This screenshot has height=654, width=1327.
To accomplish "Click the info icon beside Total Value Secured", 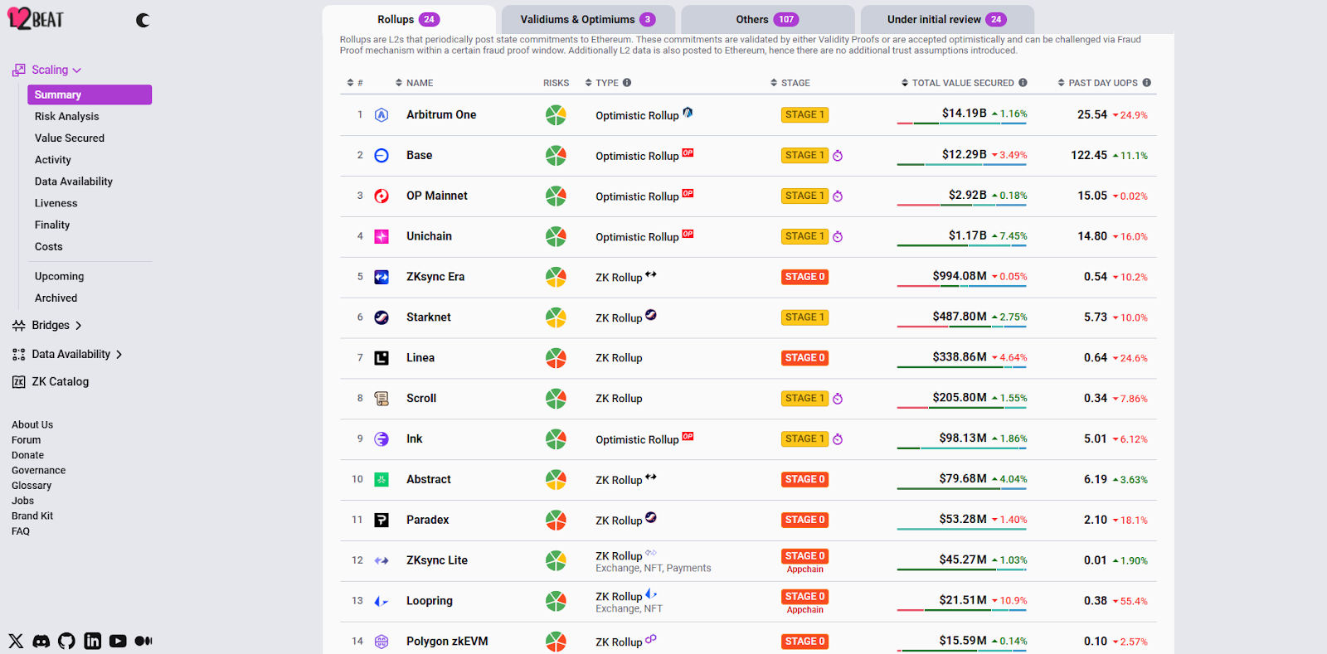I will [x=1023, y=83].
